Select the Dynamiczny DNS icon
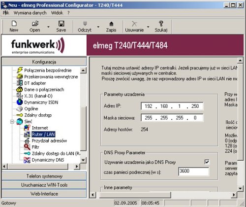Image resolution: width=246 pixels, height=207 pixels. [27, 160]
